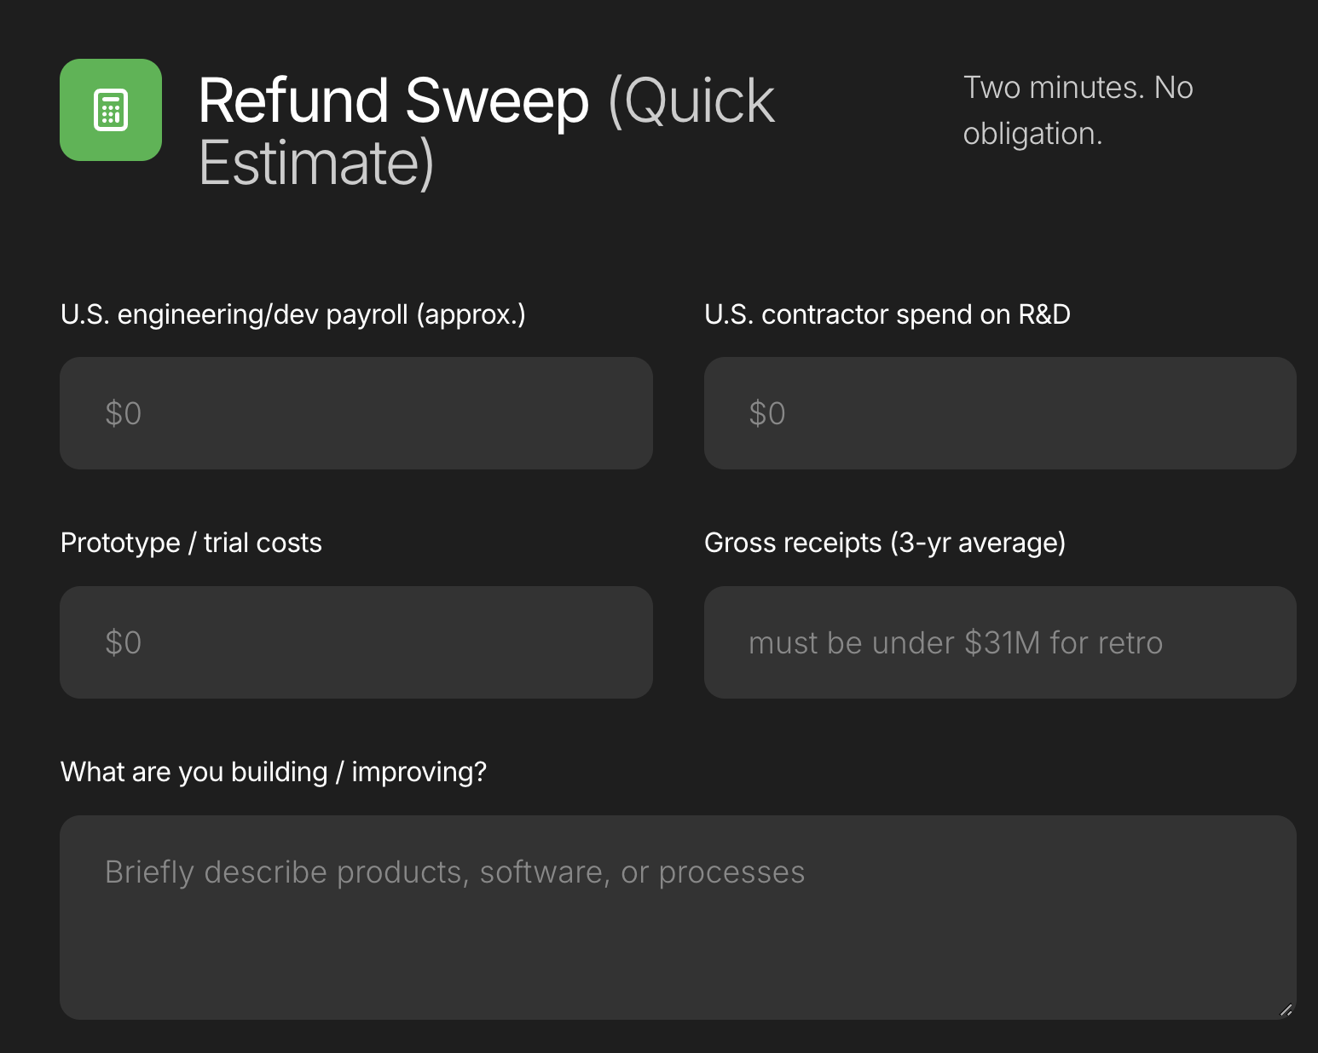This screenshot has width=1318, height=1053.
Task: Click the green calculator icon
Action: tap(110, 109)
